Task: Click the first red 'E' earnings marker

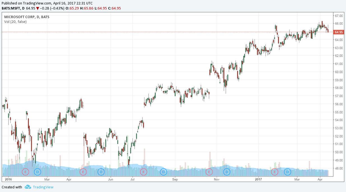Action: [x=25, y=172]
